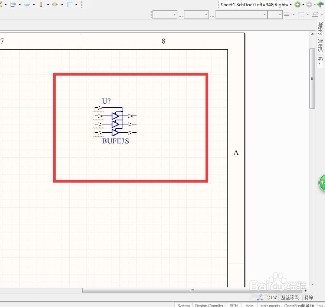Expand the Sheet1.SchDoc address dropdown
Image resolution: width=325 pixels, height=307 pixels.
(290, 4)
